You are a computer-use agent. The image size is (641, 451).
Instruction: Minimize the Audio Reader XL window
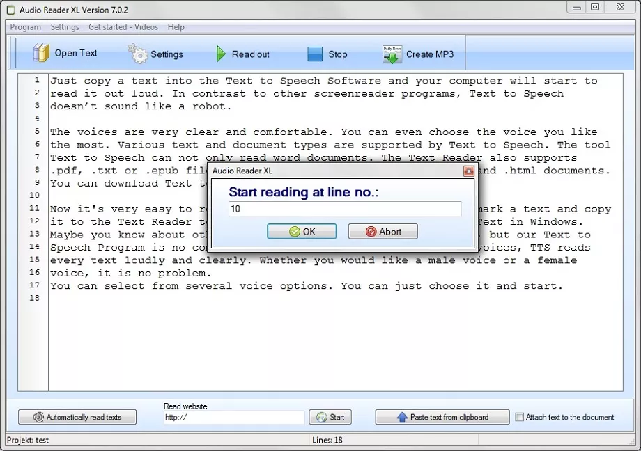click(577, 8)
